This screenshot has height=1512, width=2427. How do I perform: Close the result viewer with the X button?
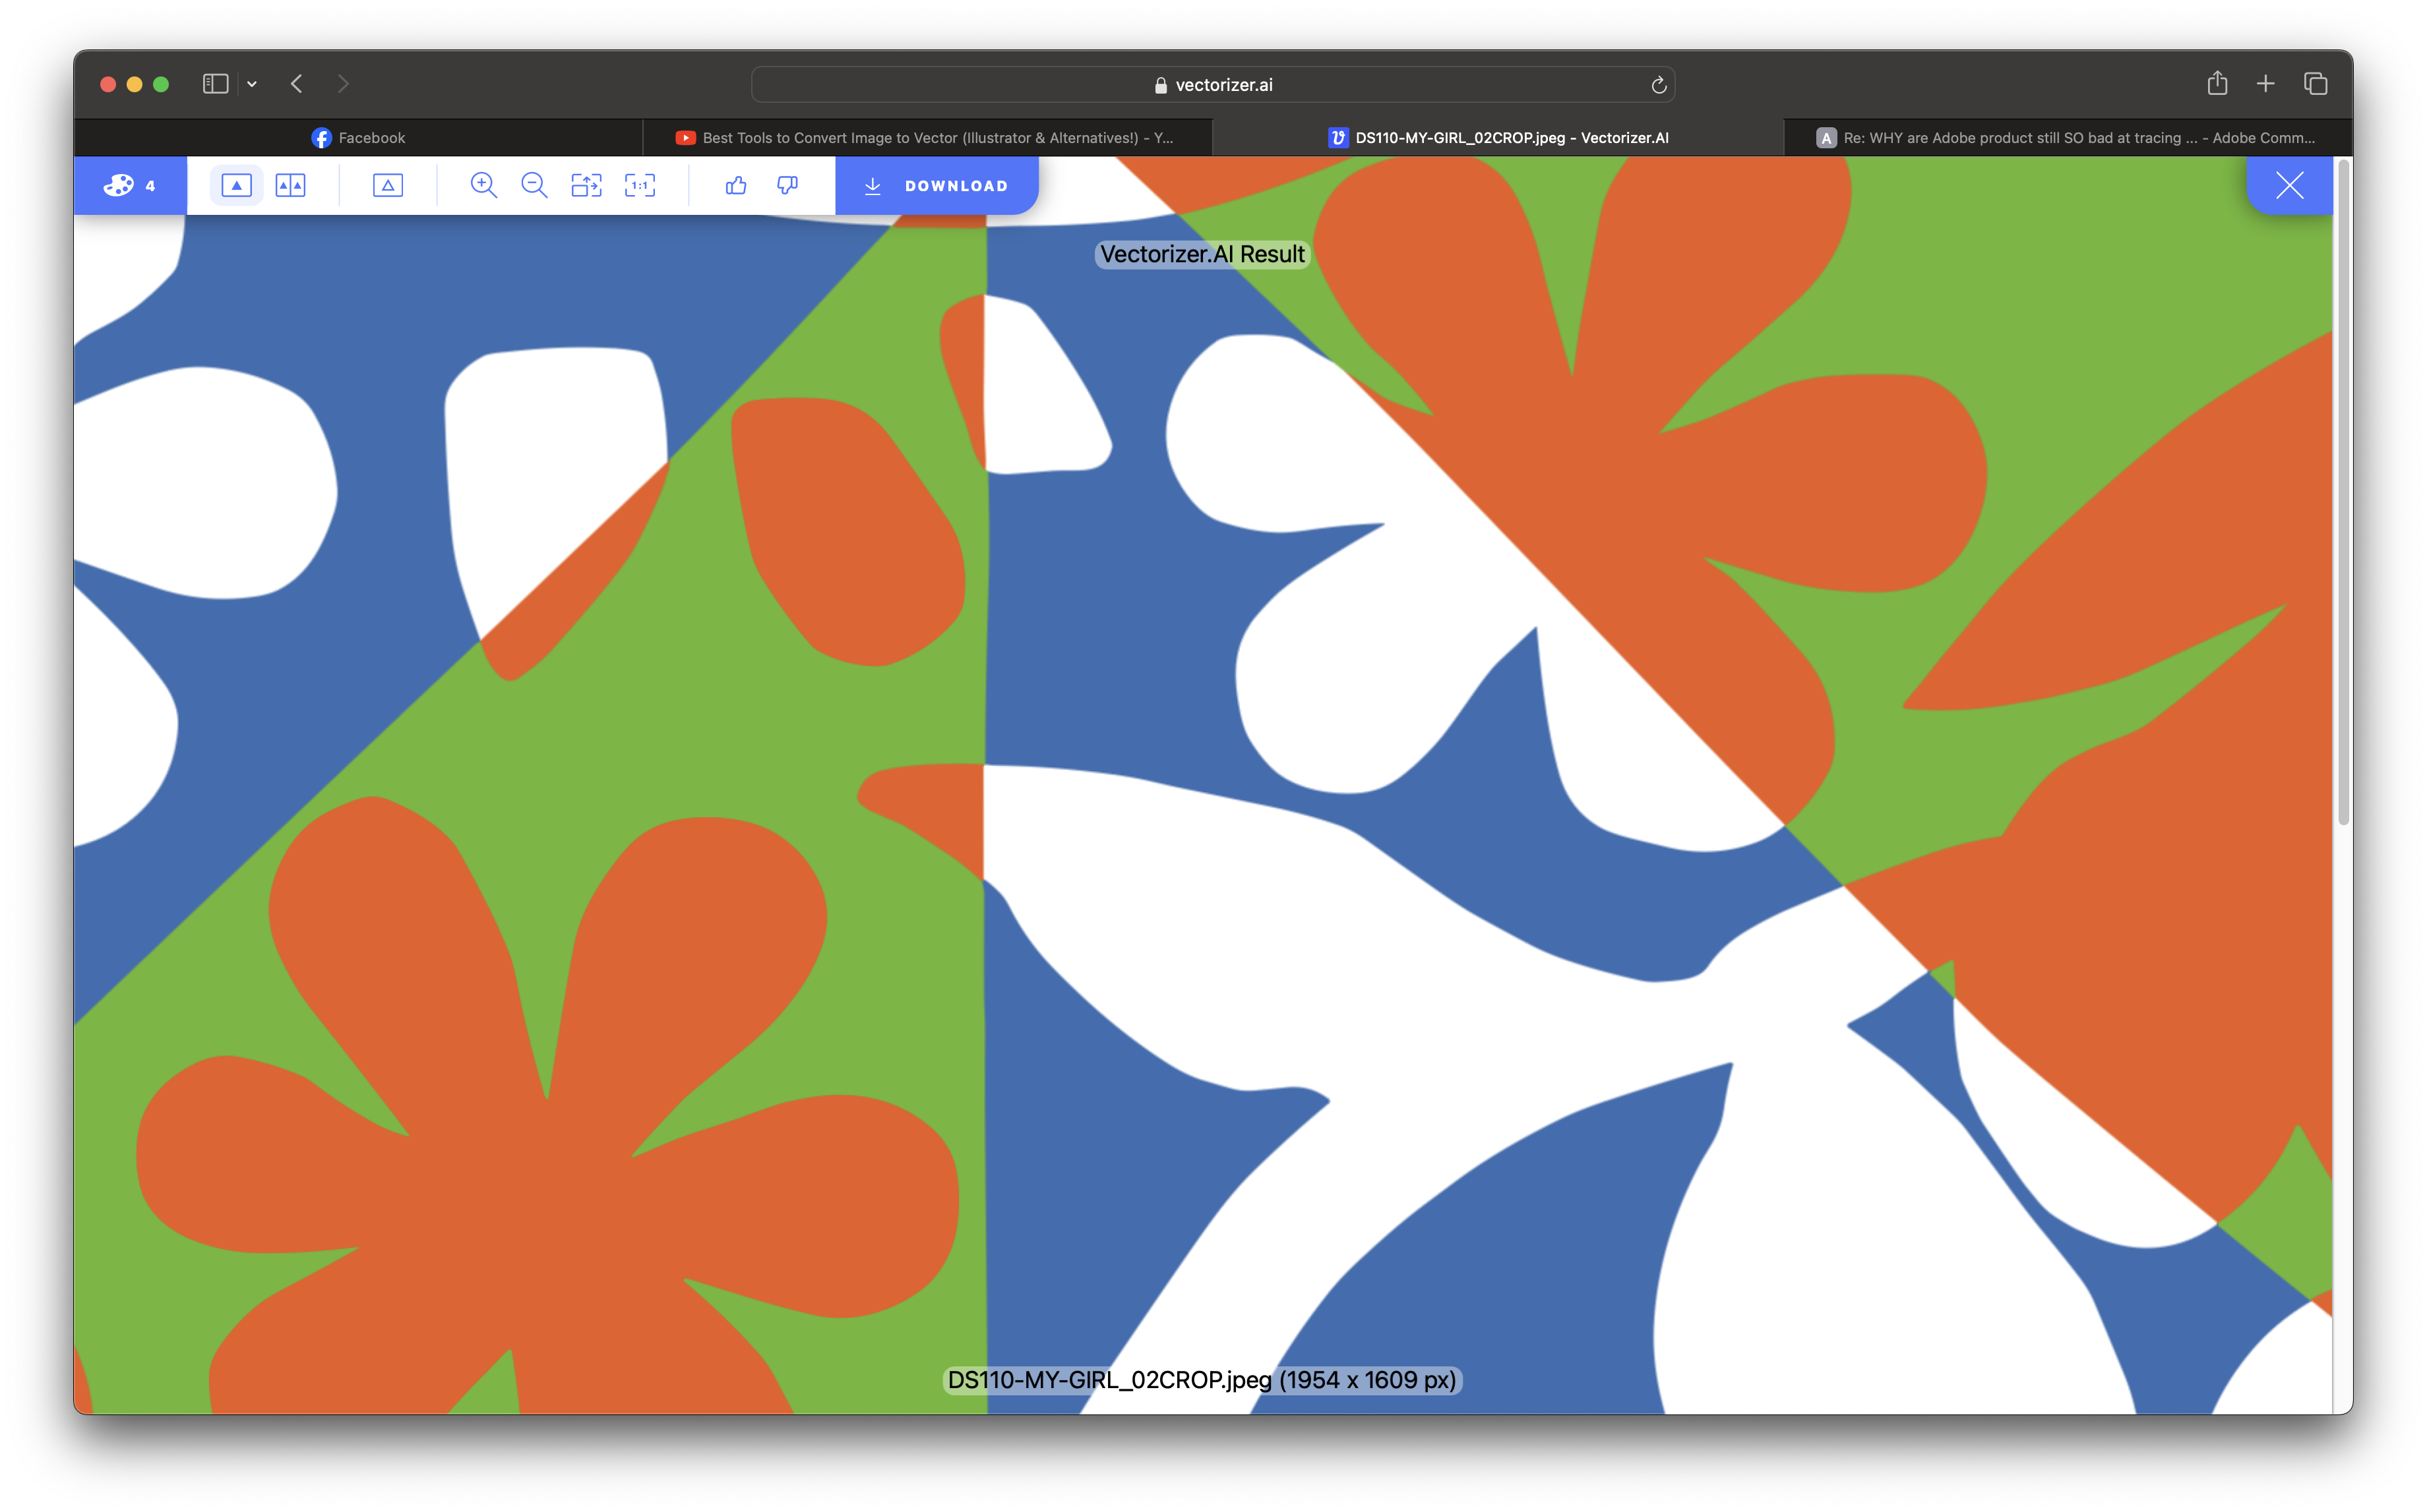coord(2289,185)
